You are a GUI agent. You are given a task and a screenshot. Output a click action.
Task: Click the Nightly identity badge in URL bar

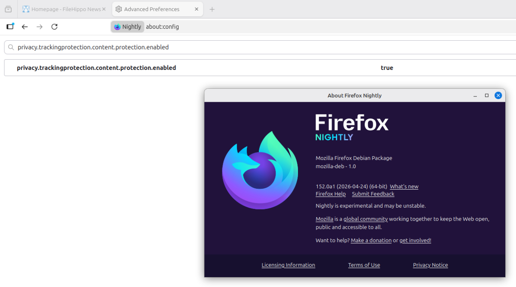coord(127,27)
